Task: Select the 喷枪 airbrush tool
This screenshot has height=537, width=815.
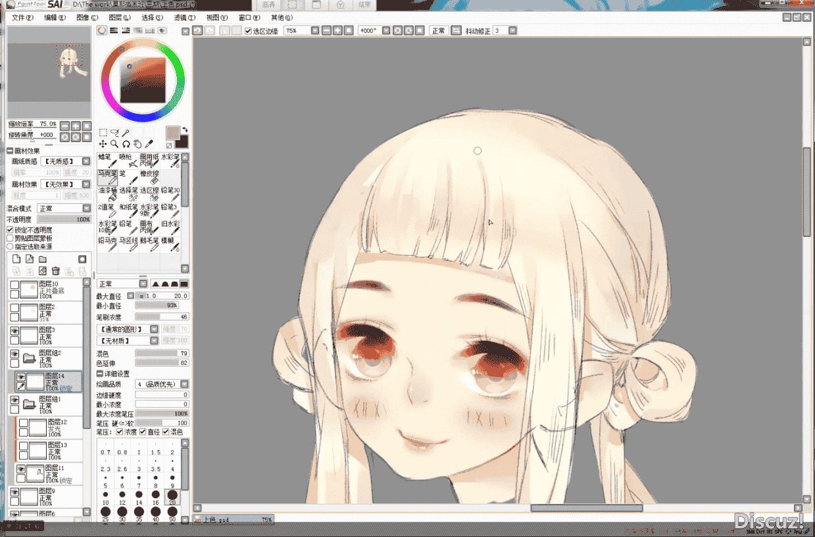Action: pos(128,160)
